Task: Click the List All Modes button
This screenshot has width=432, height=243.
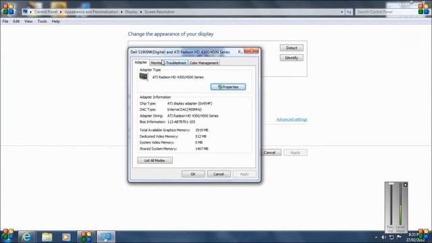Action: [x=155, y=161]
